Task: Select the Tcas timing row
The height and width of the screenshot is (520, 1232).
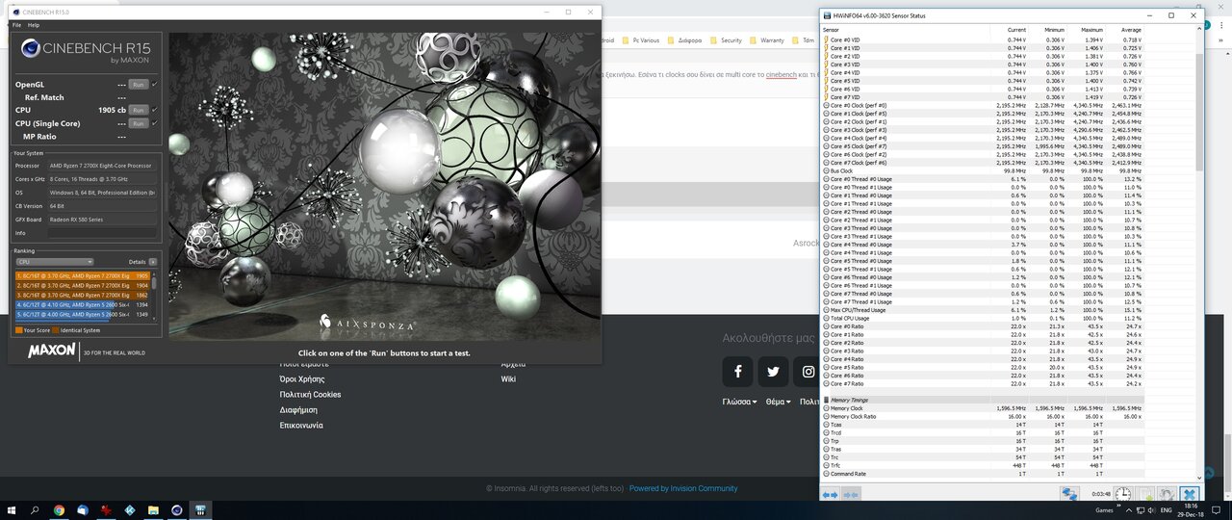Action: (982, 425)
